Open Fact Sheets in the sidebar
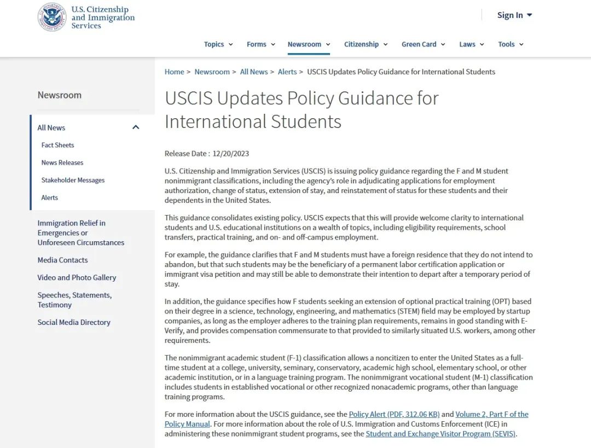This screenshot has width=591, height=448. pyautogui.click(x=57, y=145)
